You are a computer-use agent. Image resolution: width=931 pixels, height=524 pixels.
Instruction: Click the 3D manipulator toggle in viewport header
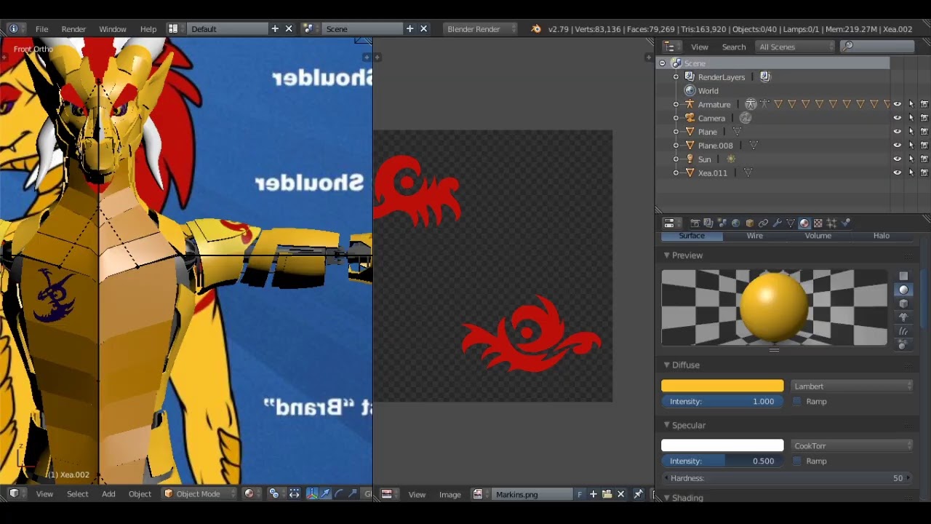312,493
